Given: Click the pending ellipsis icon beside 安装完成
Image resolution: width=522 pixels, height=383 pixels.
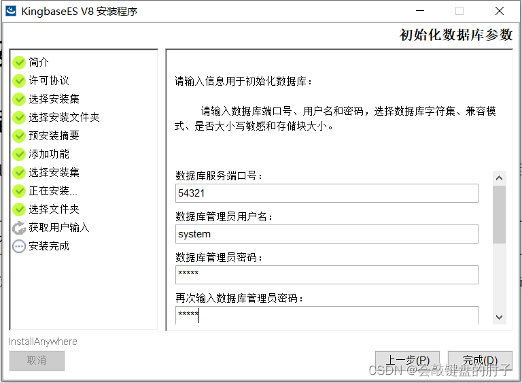Looking at the screenshot, I should point(19,246).
